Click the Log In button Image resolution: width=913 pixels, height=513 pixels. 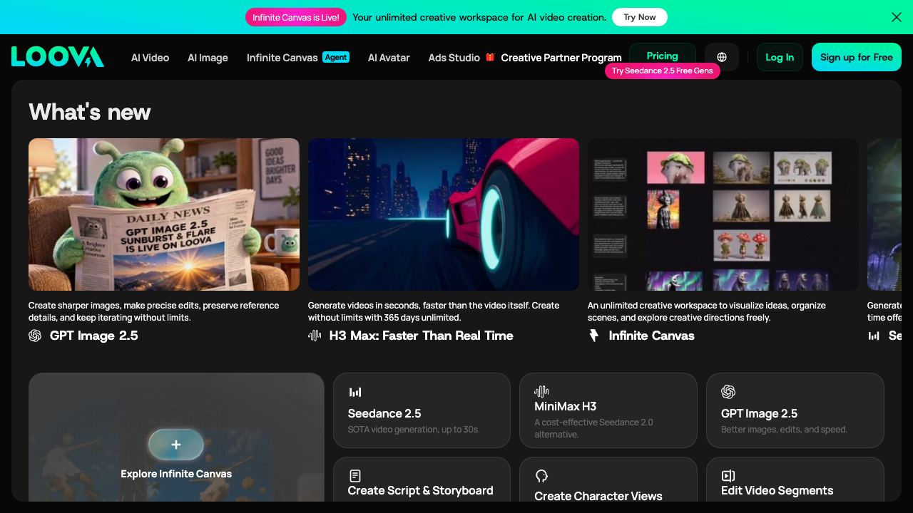[x=780, y=57]
